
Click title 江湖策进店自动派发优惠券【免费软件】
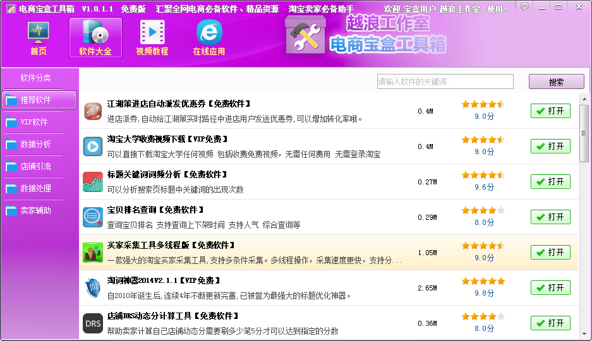179,104
